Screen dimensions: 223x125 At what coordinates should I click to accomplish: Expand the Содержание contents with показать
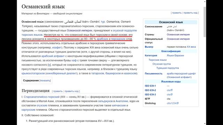pos(45,81)
